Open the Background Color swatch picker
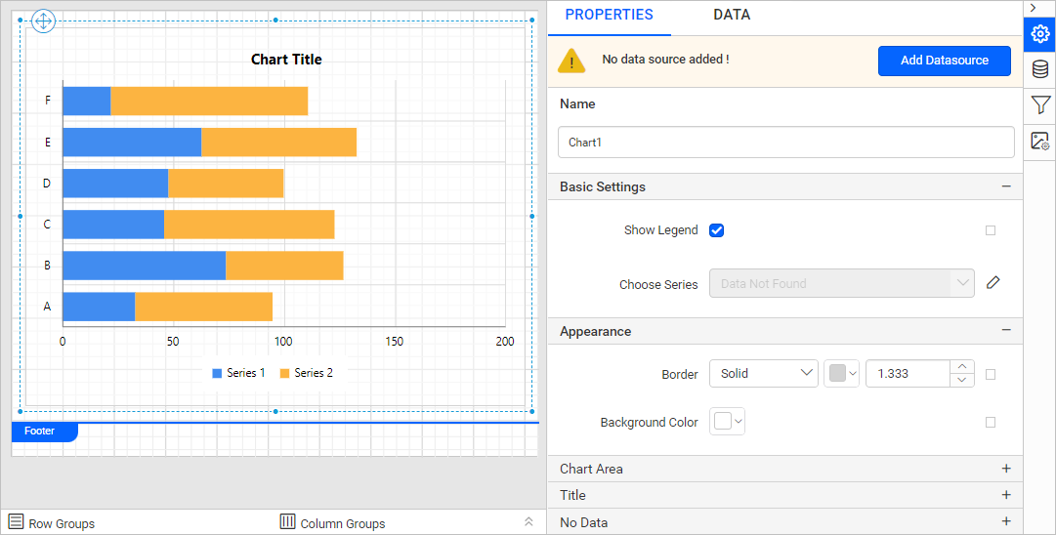The width and height of the screenshot is (1056, 535). (728, 422)
